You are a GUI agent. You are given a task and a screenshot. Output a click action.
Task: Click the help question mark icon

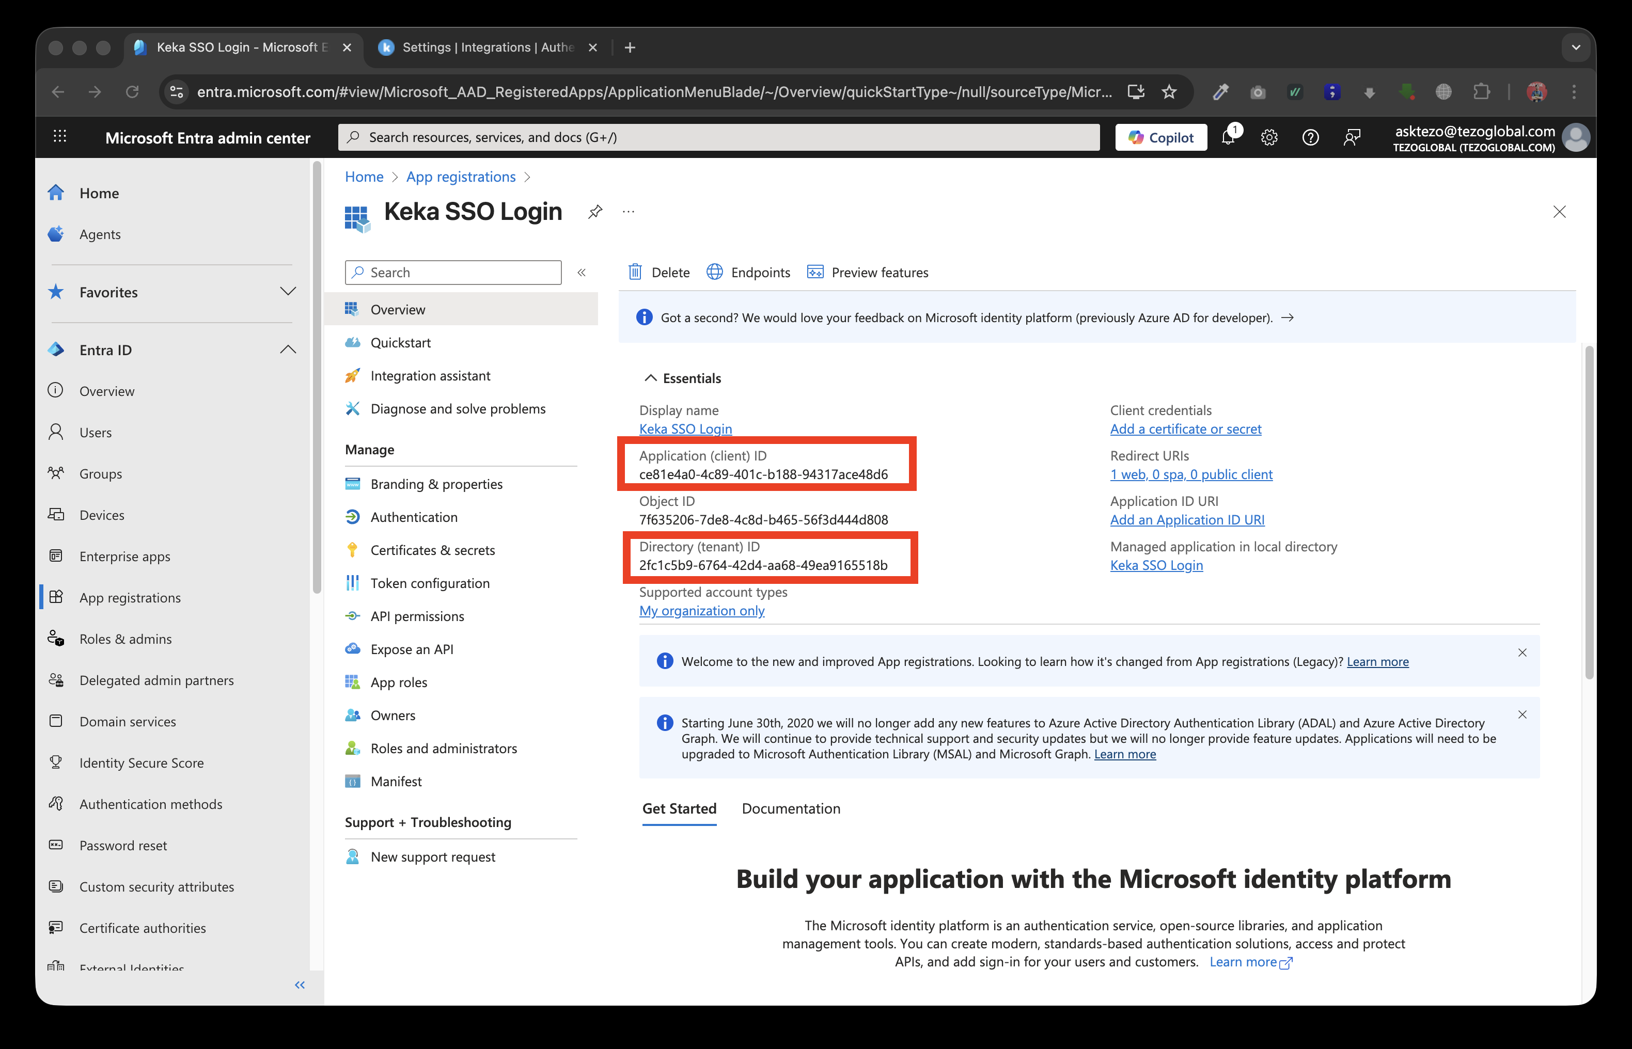pyautogui.click(x=1310, y=138)
